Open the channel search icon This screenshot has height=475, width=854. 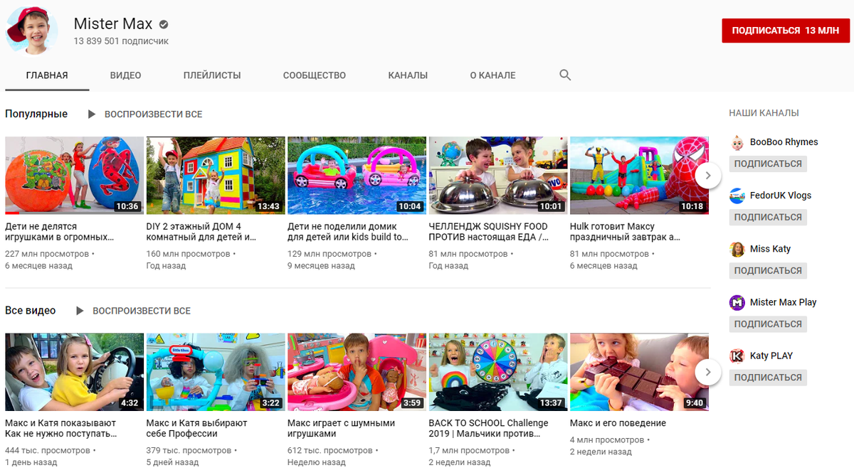(x=564, y=75)
